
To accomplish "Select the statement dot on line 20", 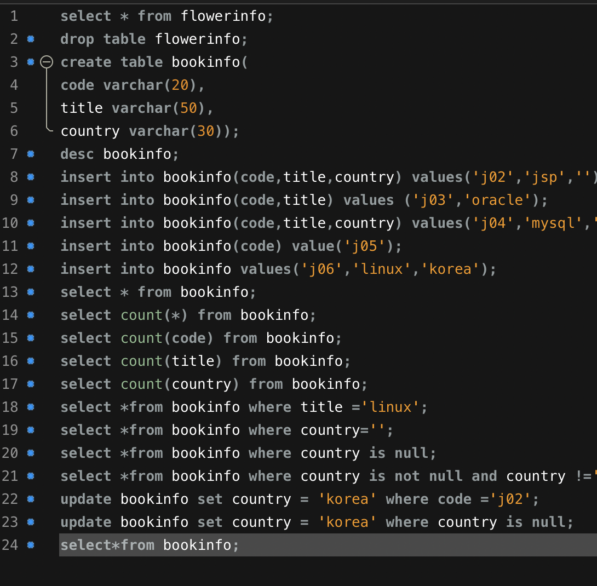I will point(31,453).
